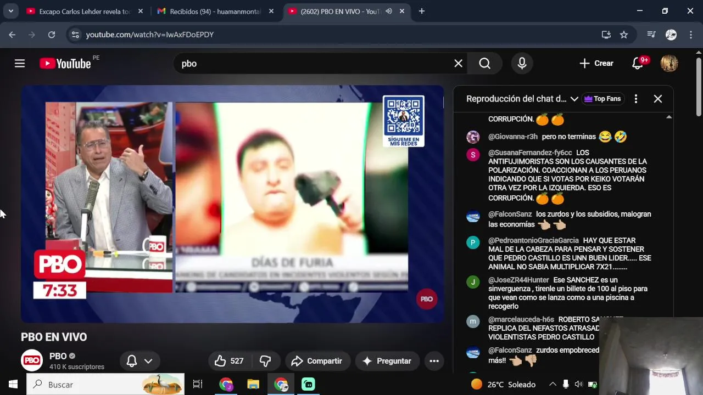Show hidden system tray icons

tap(553, 385)
